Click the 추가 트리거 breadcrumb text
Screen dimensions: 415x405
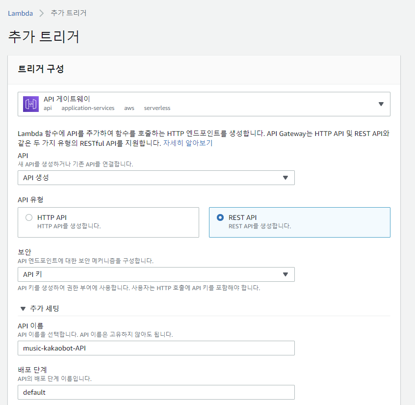(x=69, y=13)
